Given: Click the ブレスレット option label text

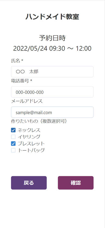Looking at the screenshot, I should click(31, 144).
